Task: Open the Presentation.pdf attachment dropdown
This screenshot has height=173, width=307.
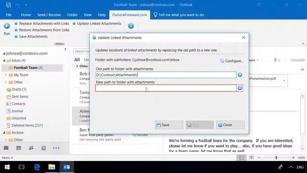Action: [284, 80]
